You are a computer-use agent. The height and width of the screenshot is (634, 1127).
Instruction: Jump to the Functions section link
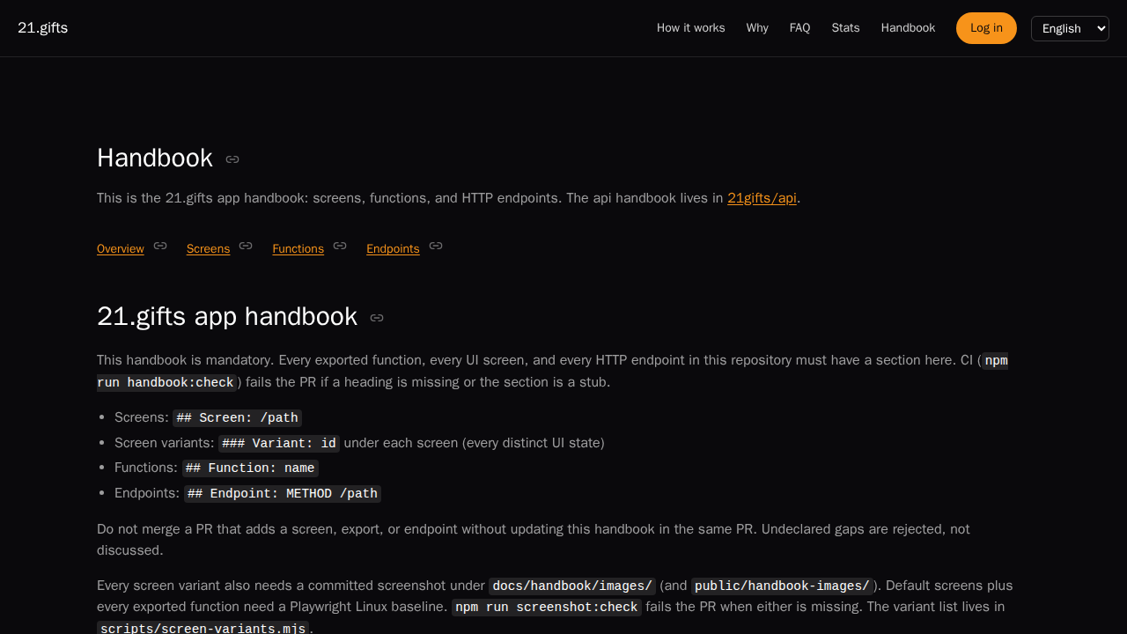coord(298,249)
